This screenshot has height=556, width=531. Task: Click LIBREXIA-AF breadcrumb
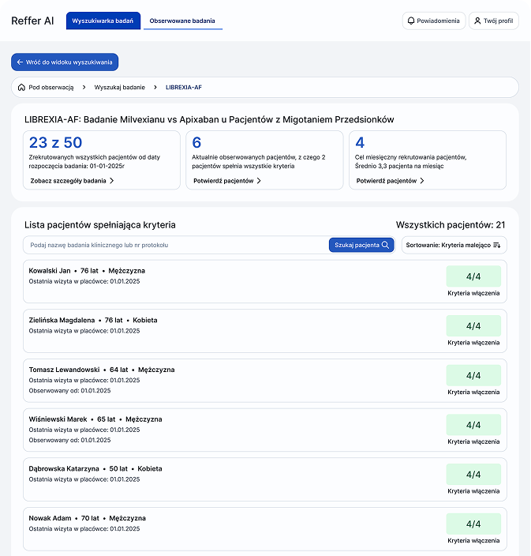[x=184, y=87]
